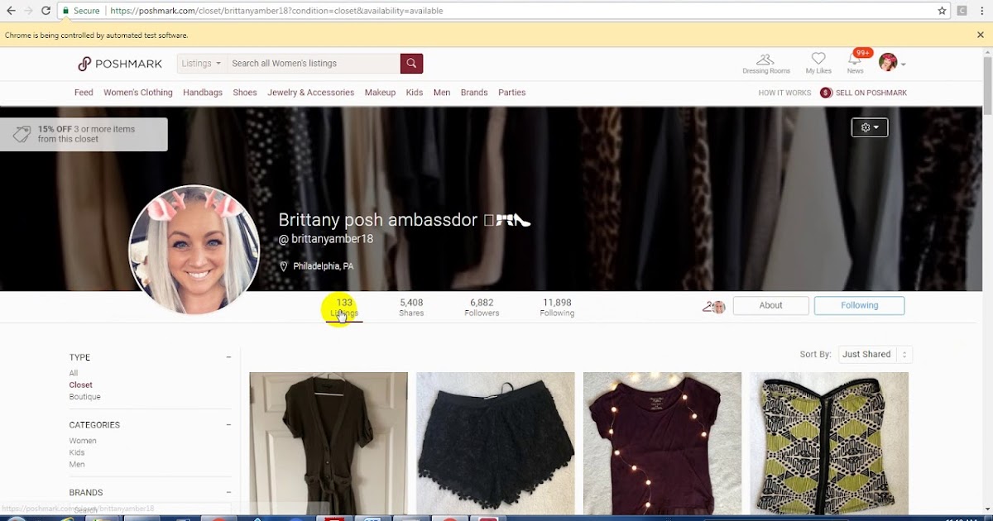Open the black lace shorts listing thumbnail
Viewport: 993px width, 521px height.
[x=495, y=442]
